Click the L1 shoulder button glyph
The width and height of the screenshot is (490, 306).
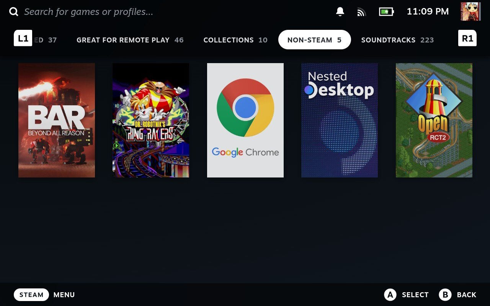(23, 38)
